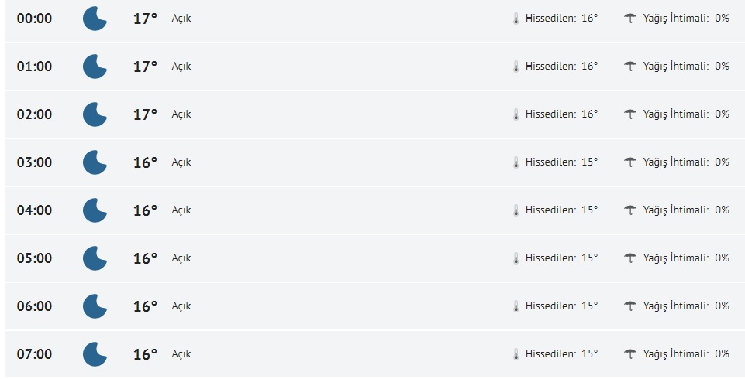Select the 04:00 hour label
This screenshot has width=745, height=379.
35,210
